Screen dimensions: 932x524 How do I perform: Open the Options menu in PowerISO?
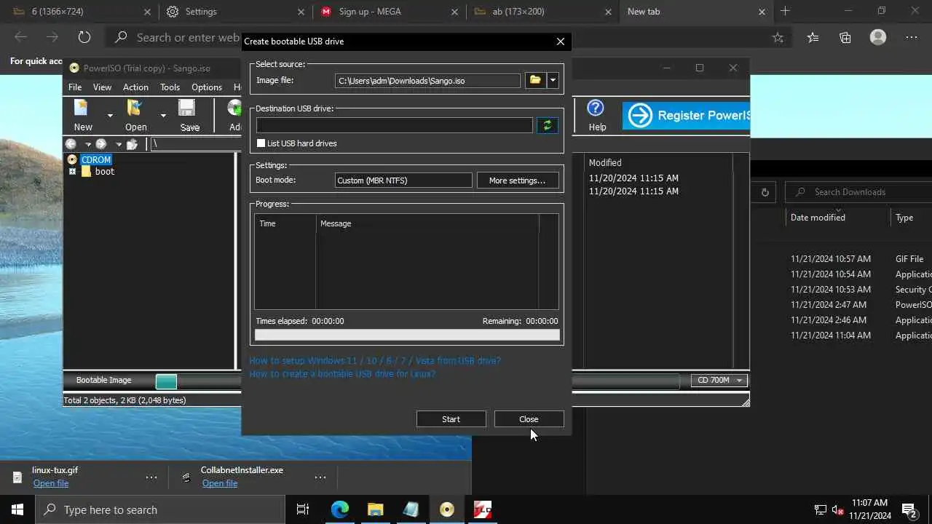[207, 87]
